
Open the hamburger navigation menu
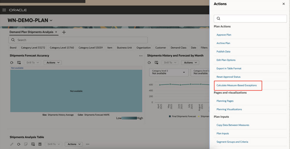click(4, 10)
